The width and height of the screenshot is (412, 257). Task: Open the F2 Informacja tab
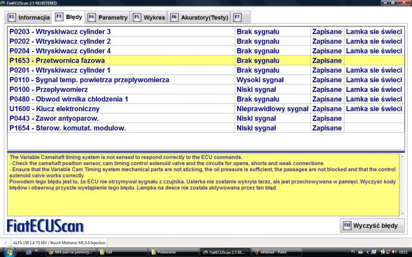coord(28,18)
